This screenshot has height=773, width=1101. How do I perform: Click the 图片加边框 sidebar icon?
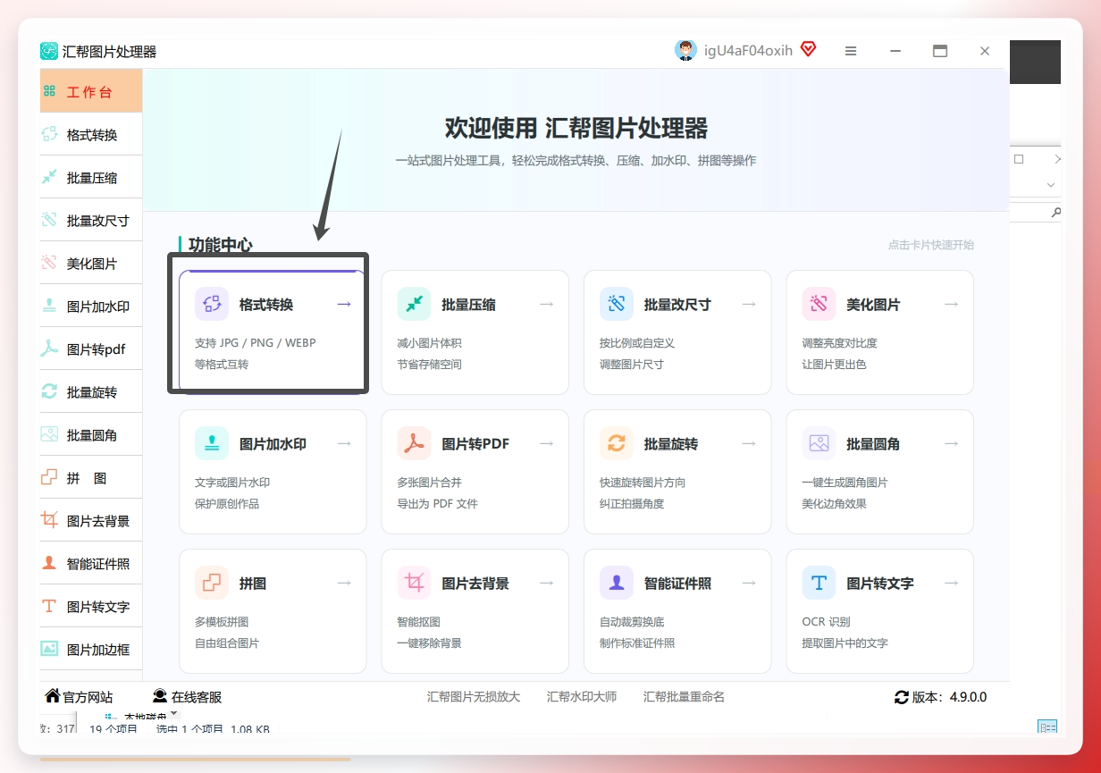pyautogui.click(x=49, y=649)
